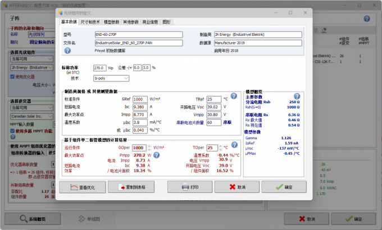Open the 图形 tab

click(166, 22)
